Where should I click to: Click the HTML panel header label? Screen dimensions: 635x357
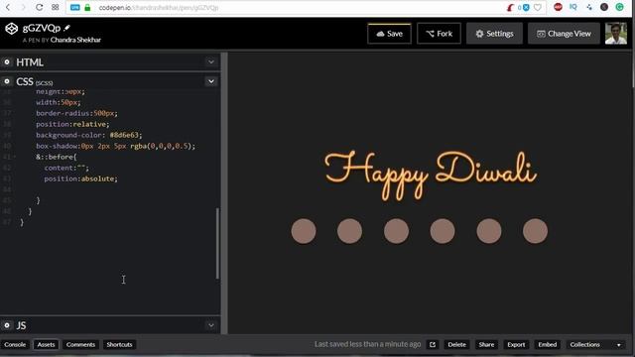tap(30, 62)
